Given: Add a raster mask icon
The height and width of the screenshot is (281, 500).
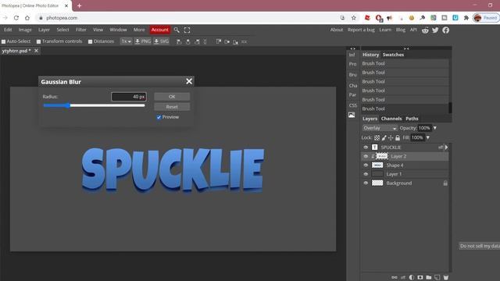Looking at the screenshot, I should point(420,278).
